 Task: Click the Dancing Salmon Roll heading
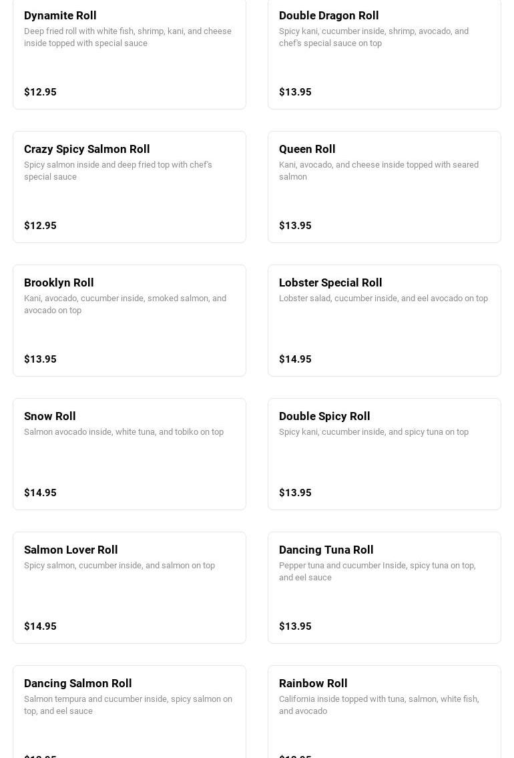coord(78,683)
